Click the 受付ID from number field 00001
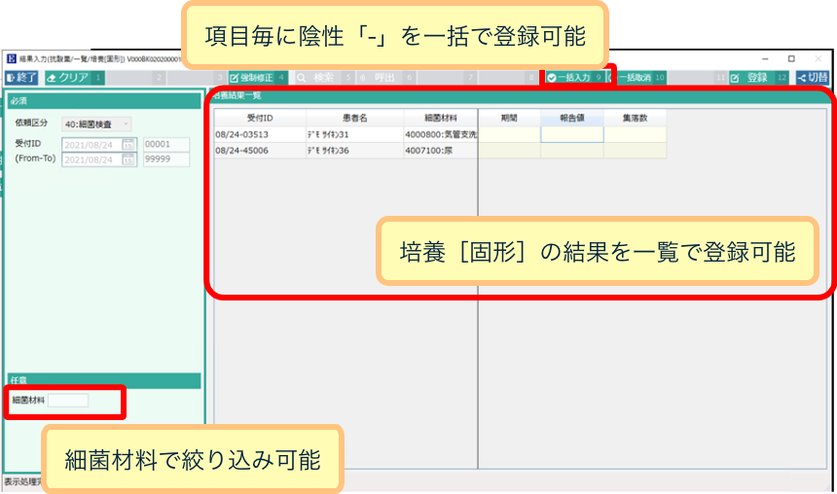The image size is (837, 494). point(165,145)
